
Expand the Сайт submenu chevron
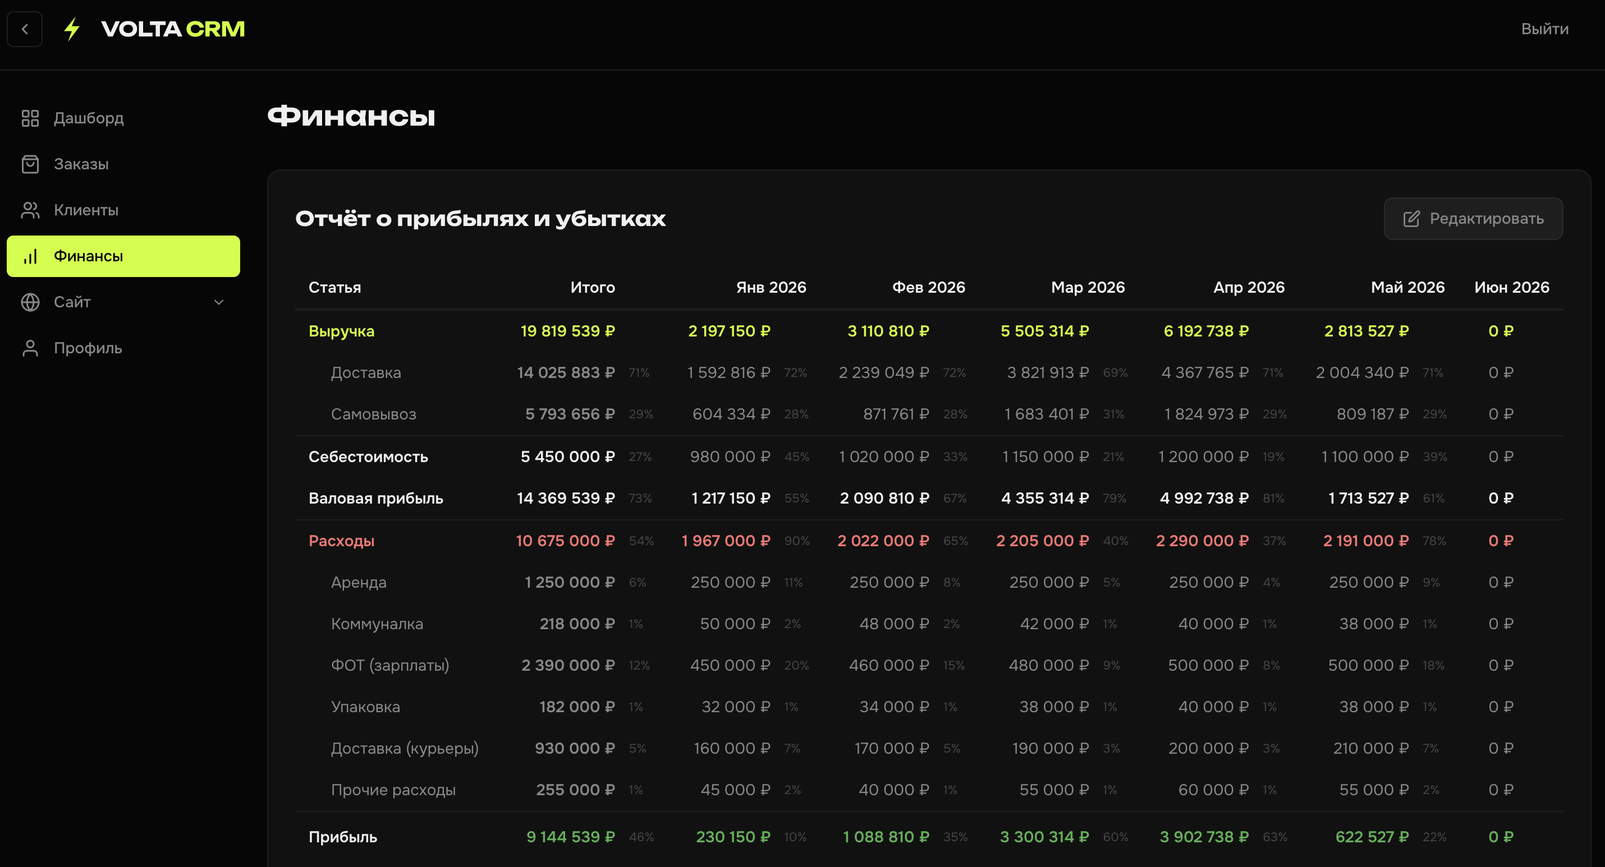[x=219, y=302]
